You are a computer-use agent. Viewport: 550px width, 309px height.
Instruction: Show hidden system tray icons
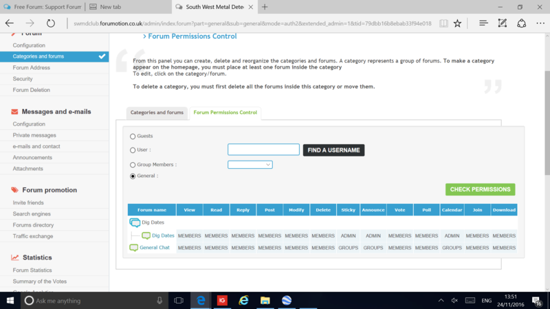(441, 301)
